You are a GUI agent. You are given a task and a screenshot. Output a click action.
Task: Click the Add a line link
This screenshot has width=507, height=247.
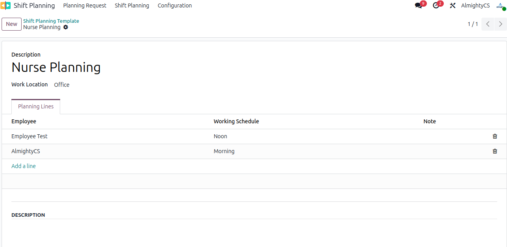[x=24, y=166]
